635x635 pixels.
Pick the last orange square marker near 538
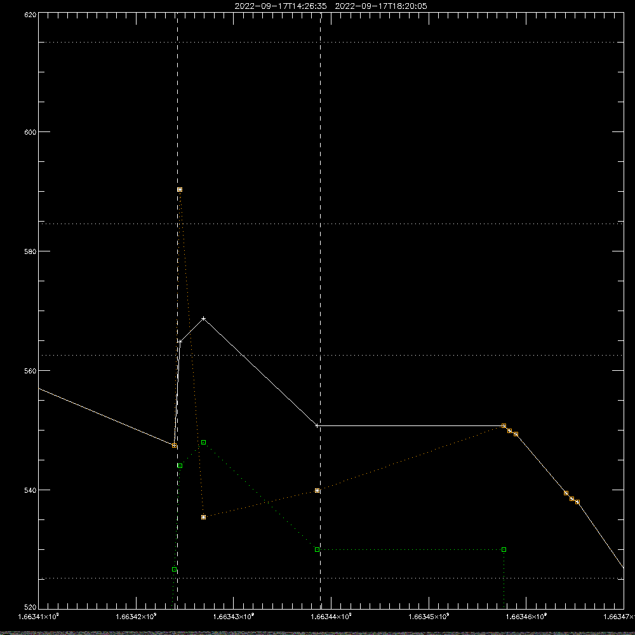click(x=577, y=502)
